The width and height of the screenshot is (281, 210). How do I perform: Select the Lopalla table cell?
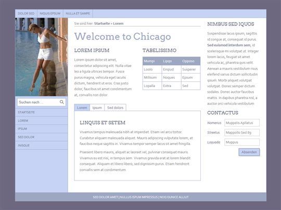point(152,86)
